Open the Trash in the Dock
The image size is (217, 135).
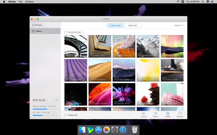135,130
